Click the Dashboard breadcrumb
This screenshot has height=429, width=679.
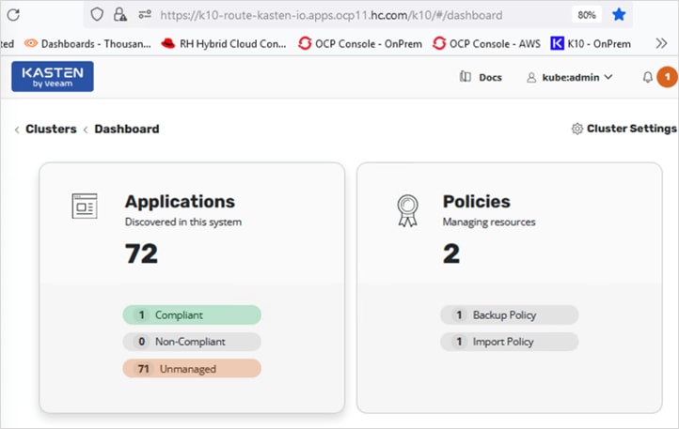(127, 129)
